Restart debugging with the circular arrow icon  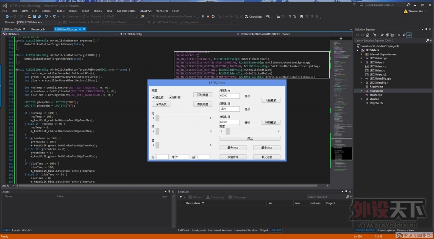pyautogui.click(x=213, y=16)
